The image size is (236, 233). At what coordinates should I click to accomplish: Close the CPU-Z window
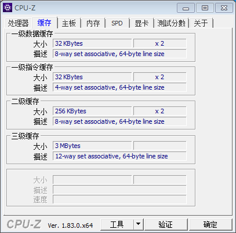click(x=224, y=8)
